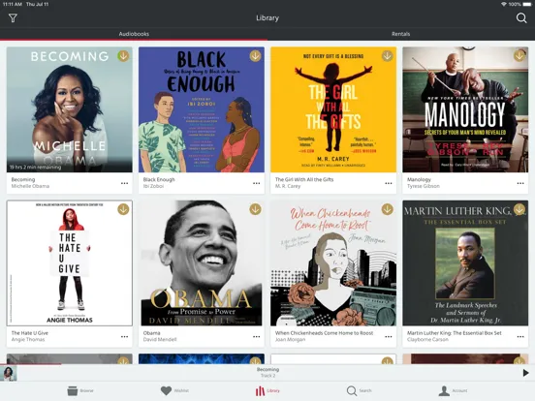Click the Black Enough title text
This screenshot has height=401, width=535.
point(159,179)
